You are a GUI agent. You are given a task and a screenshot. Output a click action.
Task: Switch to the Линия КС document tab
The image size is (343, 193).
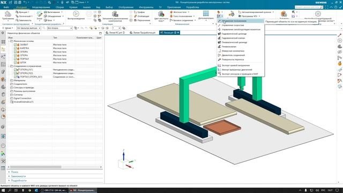click(115, 33)
